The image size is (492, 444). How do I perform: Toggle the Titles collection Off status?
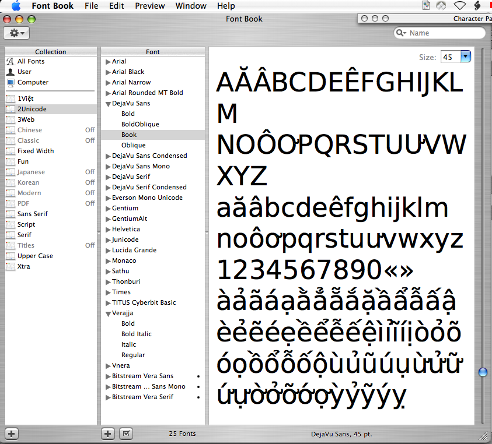click(90, 245)
